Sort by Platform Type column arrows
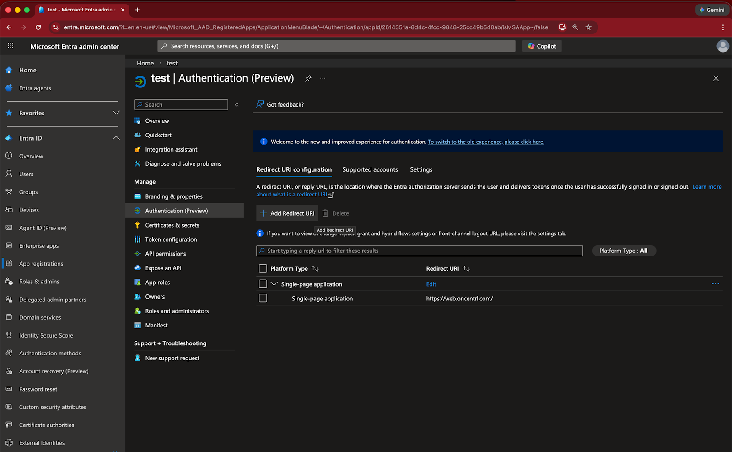732x452 pixels. 315,269
